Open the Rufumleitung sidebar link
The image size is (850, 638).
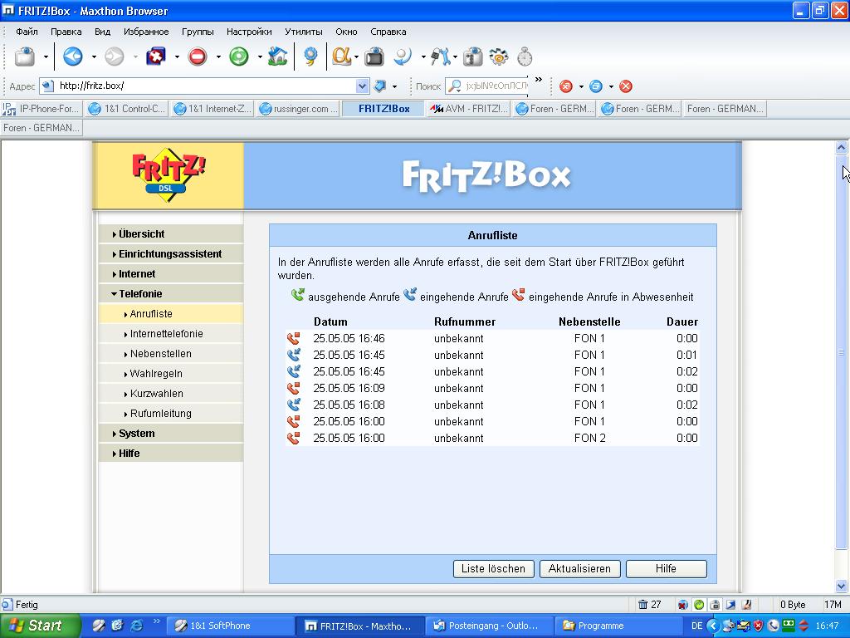point(160,414)
